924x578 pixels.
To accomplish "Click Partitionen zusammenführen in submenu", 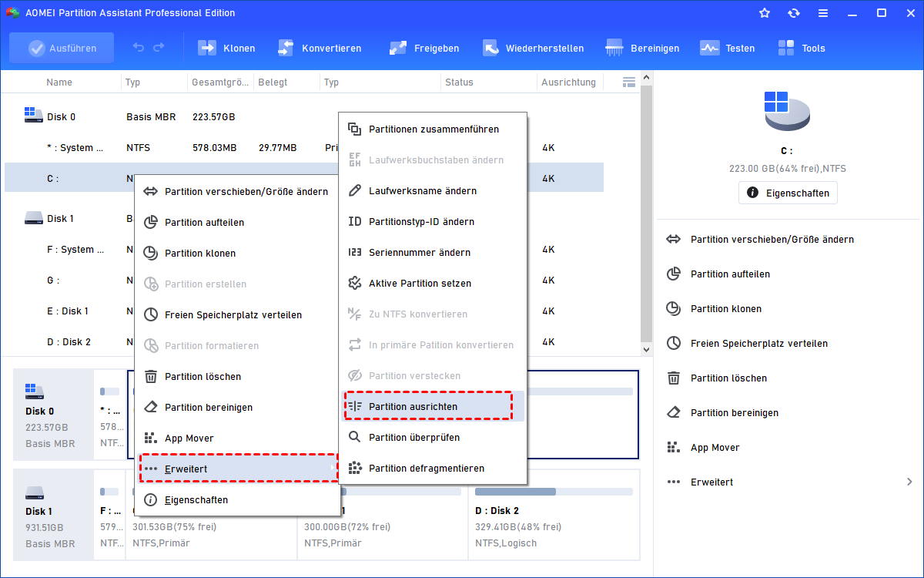I will pyautogui.click(x=434, y=129).
